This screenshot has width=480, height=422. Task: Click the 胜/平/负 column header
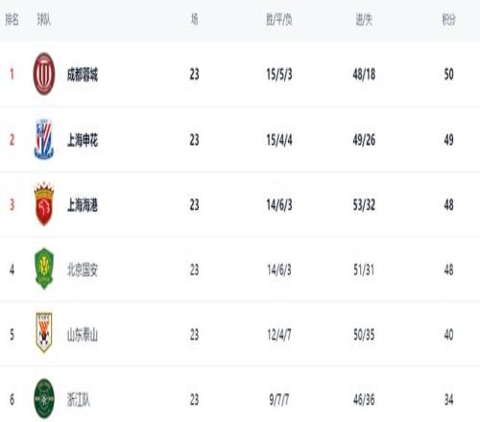pos(279,20)
